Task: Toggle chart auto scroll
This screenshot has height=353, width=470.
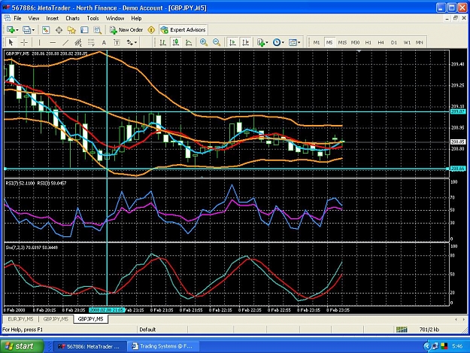Action: [232, 43]
